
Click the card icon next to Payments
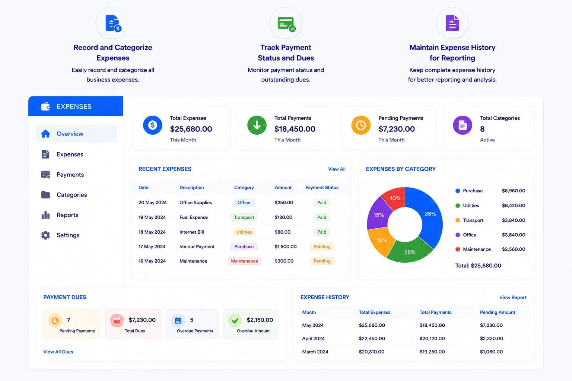pos(45,175)
